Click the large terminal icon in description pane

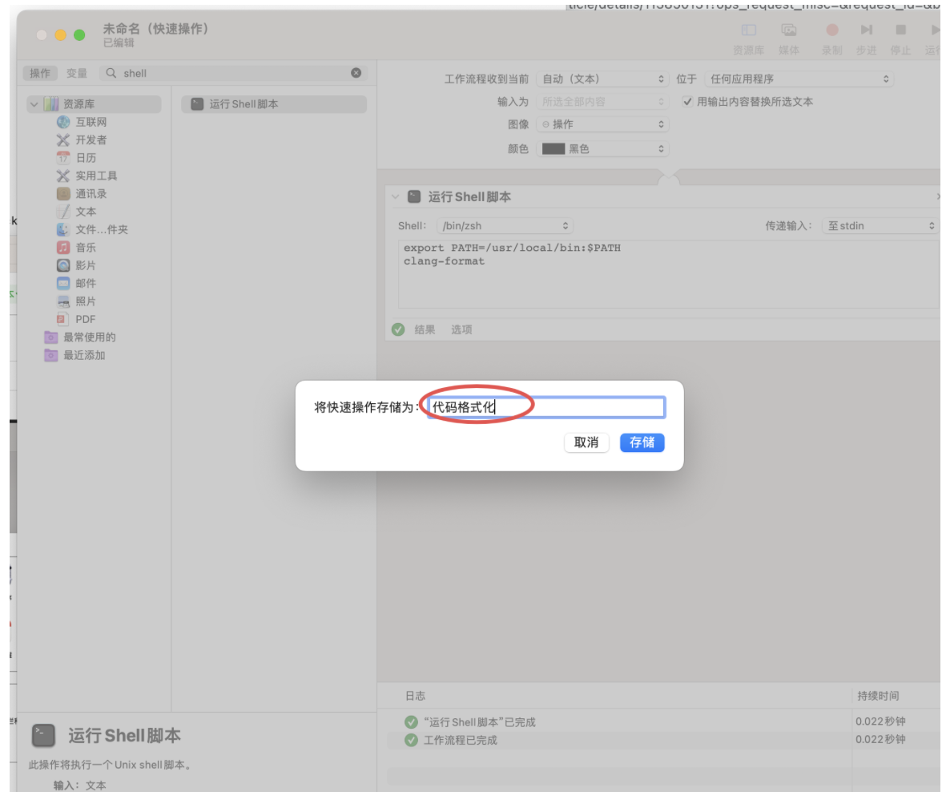coord(43,735)
